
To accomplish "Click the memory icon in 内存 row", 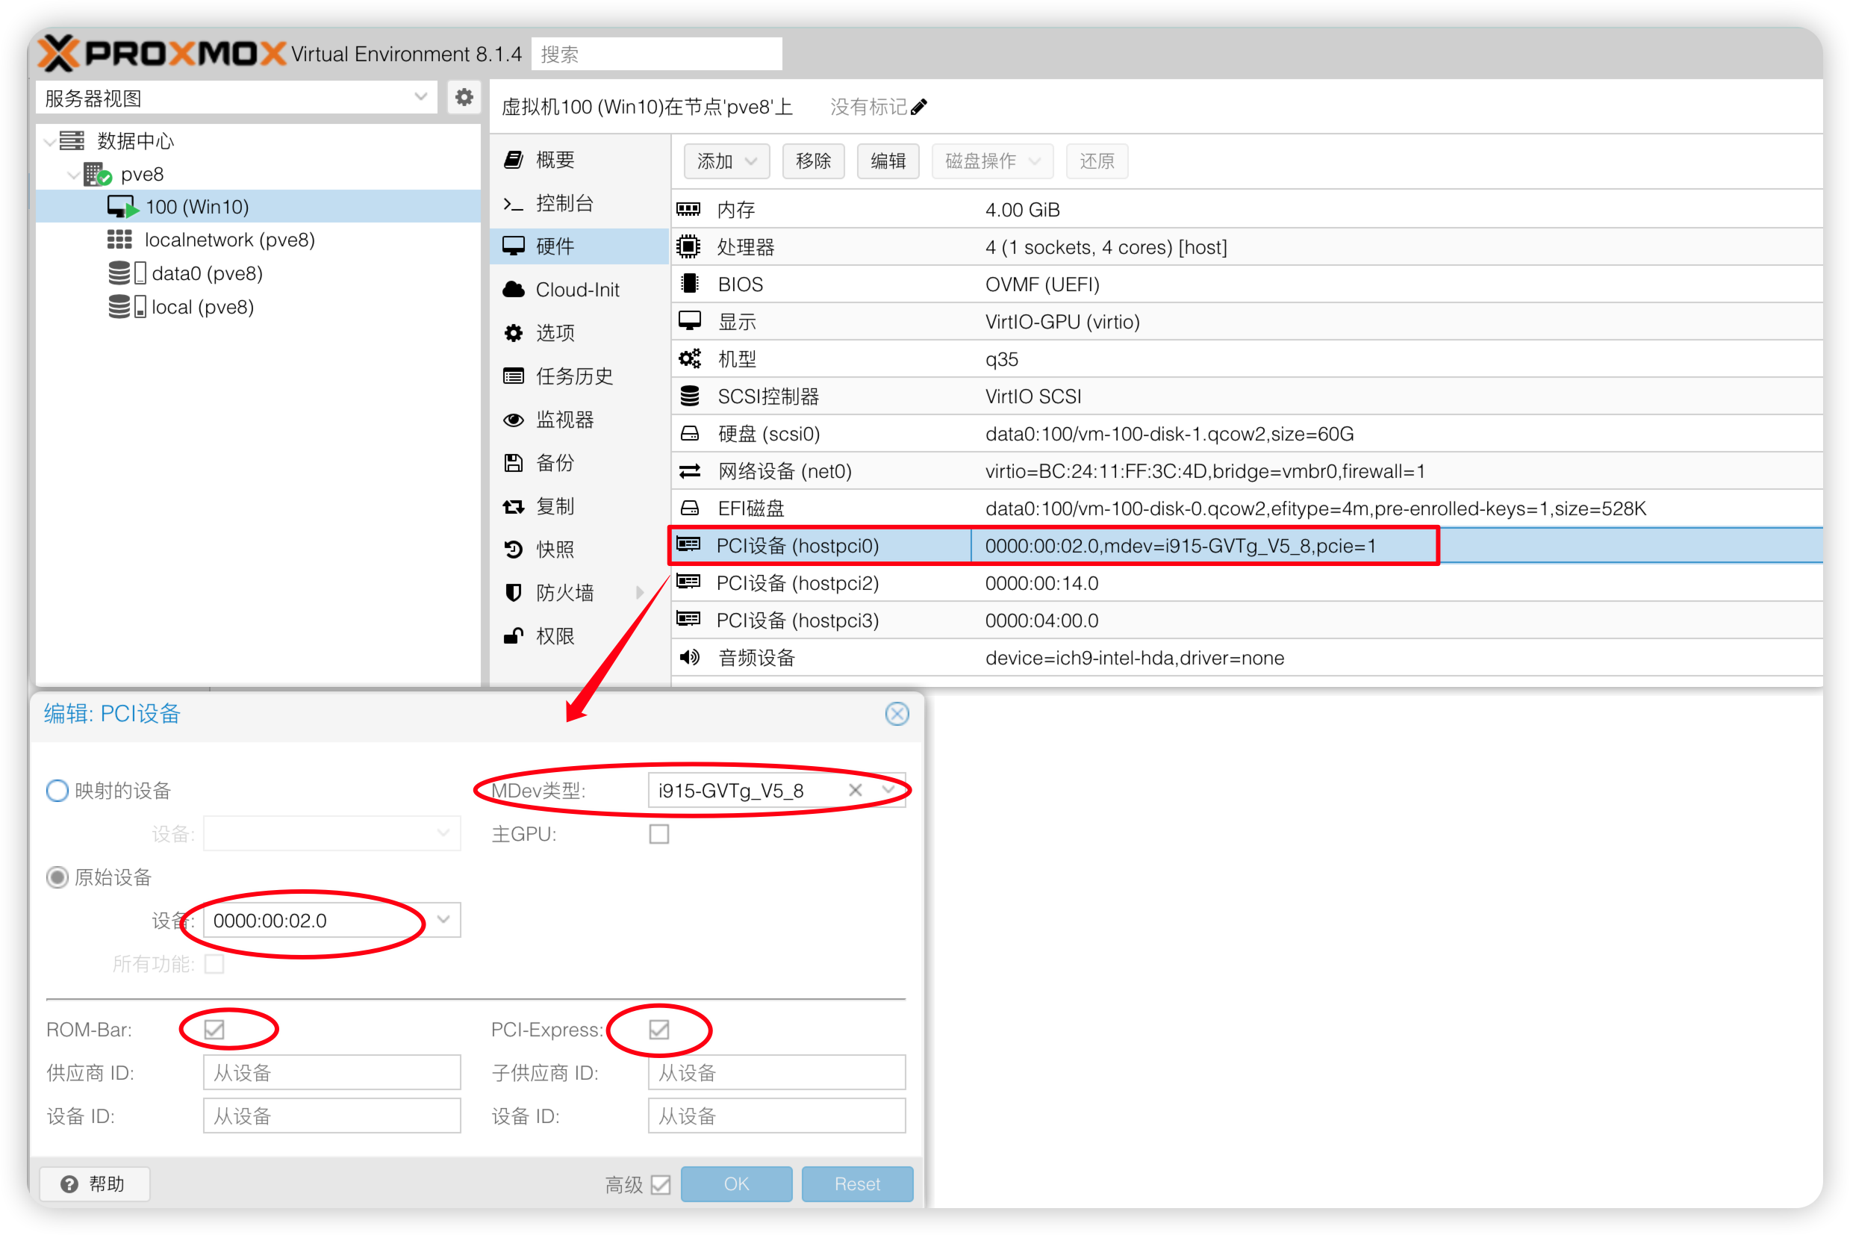I will tap(689, 210).
